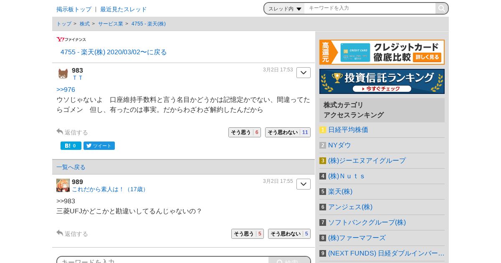Screen dimensions: 501x263
Task: Click the avatar icon of post 983
Action: pyautogui.click(x=63, y=74)
